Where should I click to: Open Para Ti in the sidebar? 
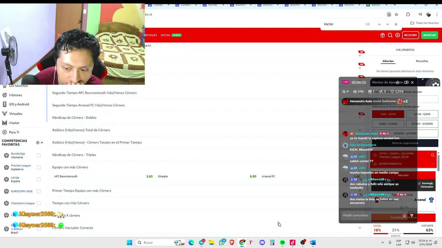14,132
